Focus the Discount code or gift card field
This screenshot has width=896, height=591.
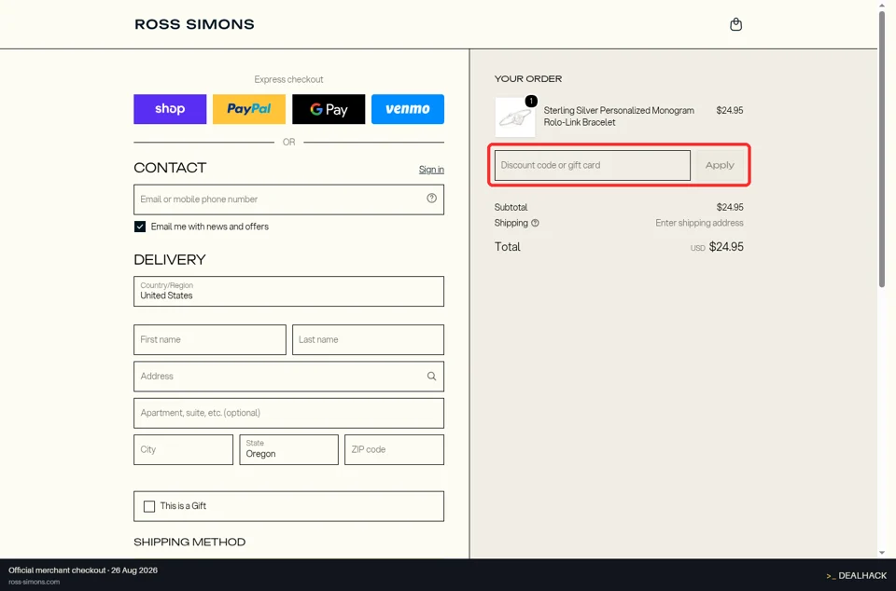click(x=593, y=165)
